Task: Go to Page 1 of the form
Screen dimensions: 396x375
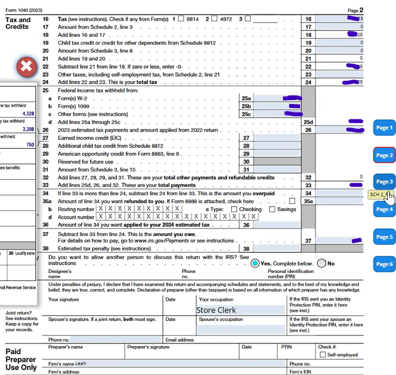Action: coord(384,128)
